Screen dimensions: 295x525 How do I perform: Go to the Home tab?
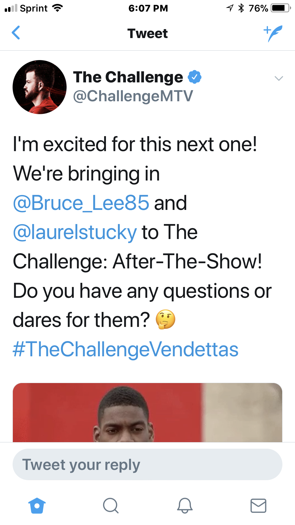(x=37, y=505)
